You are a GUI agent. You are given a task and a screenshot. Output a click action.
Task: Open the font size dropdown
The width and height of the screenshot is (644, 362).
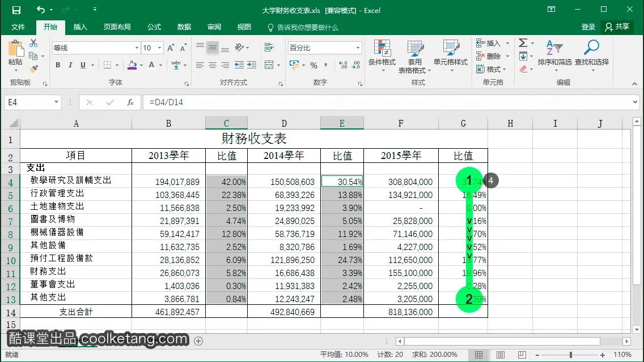[159, 48]
